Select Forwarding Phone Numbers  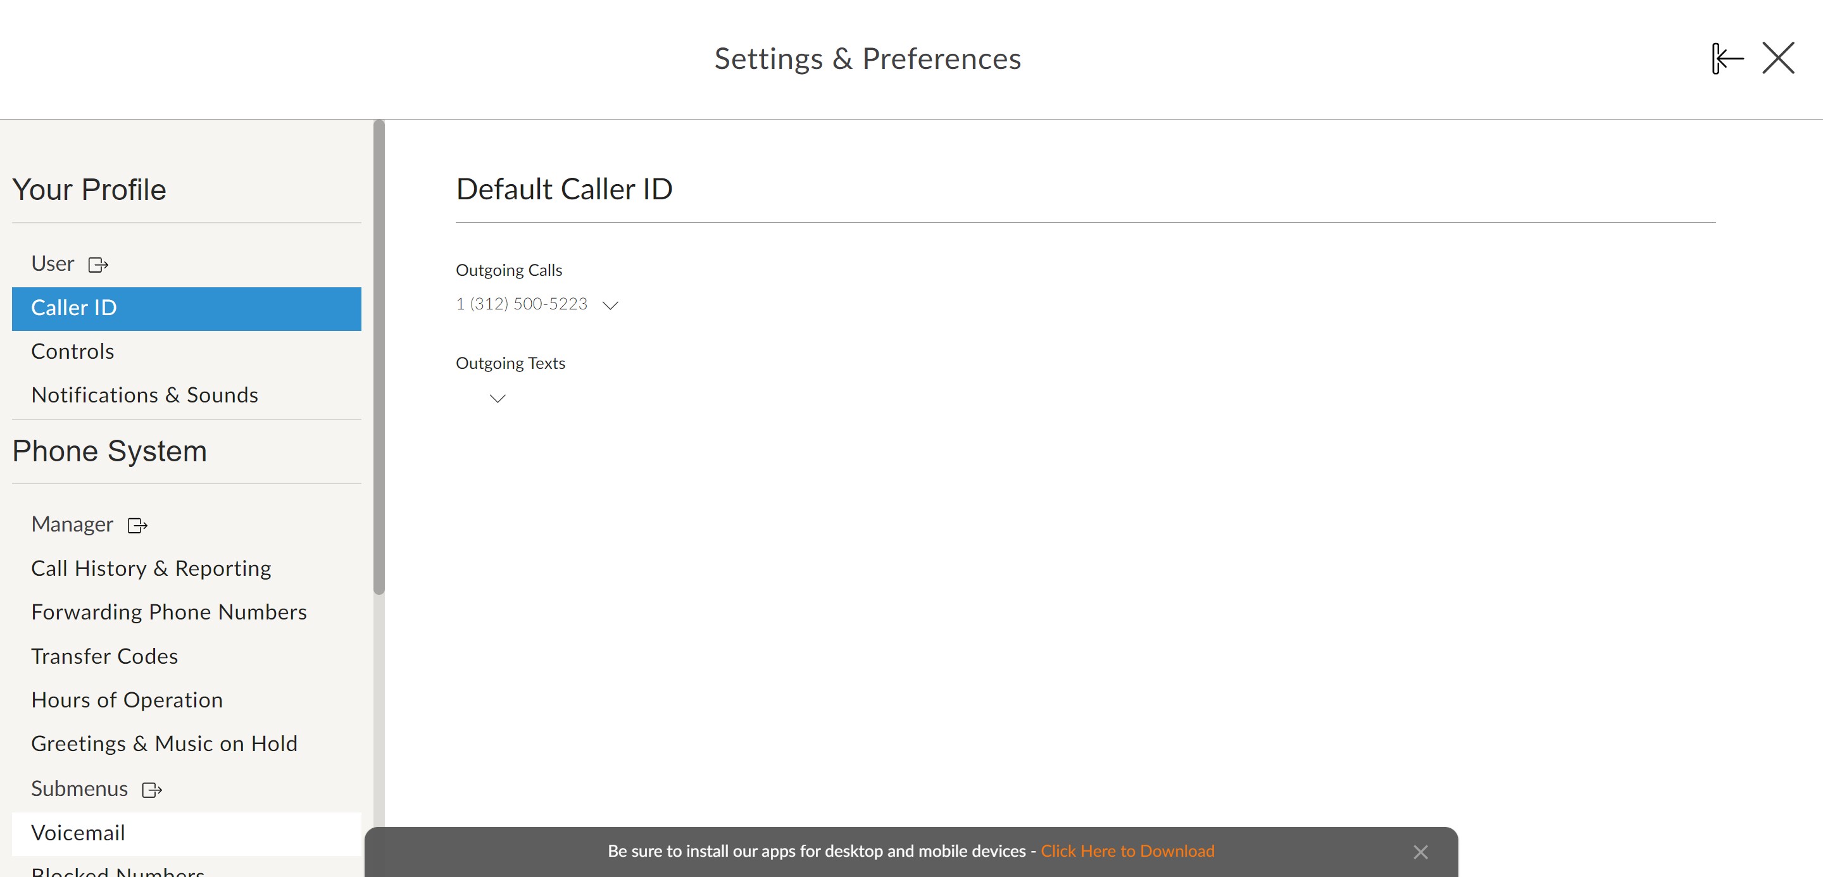coord(168,613)
